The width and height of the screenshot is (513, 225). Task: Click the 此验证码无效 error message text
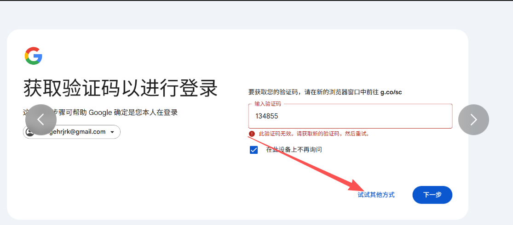point(314,134)
